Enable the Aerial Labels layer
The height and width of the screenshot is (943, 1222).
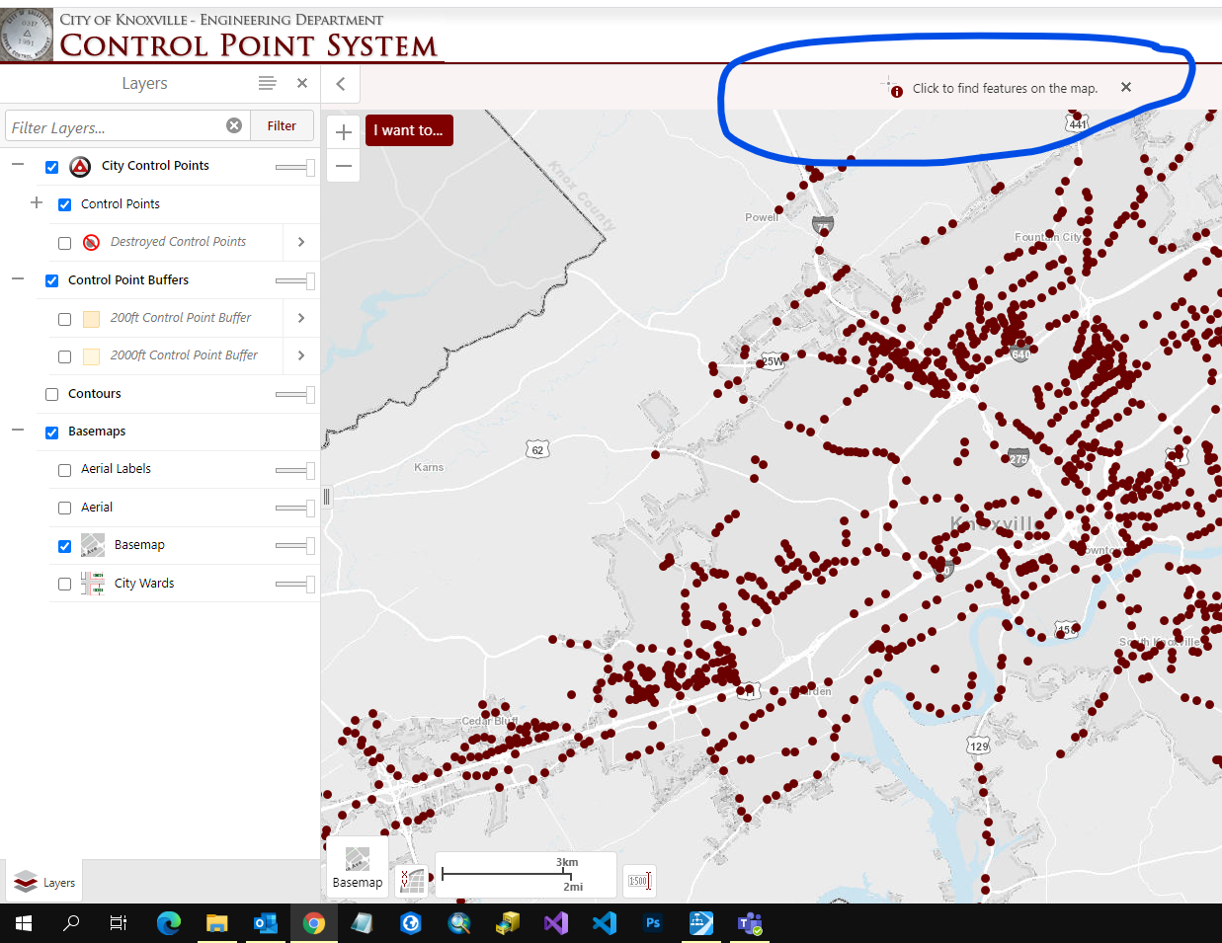[65, 470]
